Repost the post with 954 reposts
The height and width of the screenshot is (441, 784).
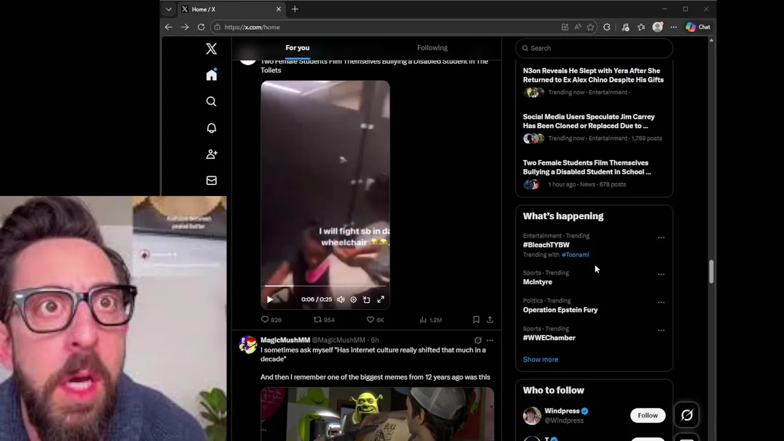coord(324,320)
